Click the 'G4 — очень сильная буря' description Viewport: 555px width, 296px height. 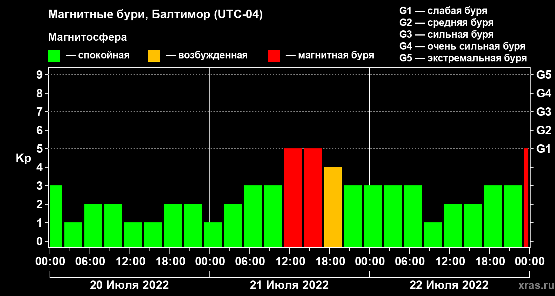click(462, 46)
